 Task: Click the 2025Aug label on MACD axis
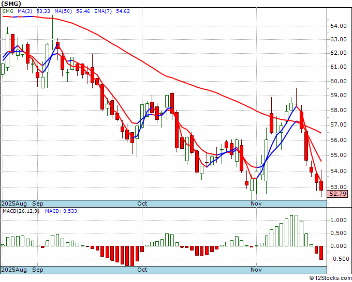(14, 270)
